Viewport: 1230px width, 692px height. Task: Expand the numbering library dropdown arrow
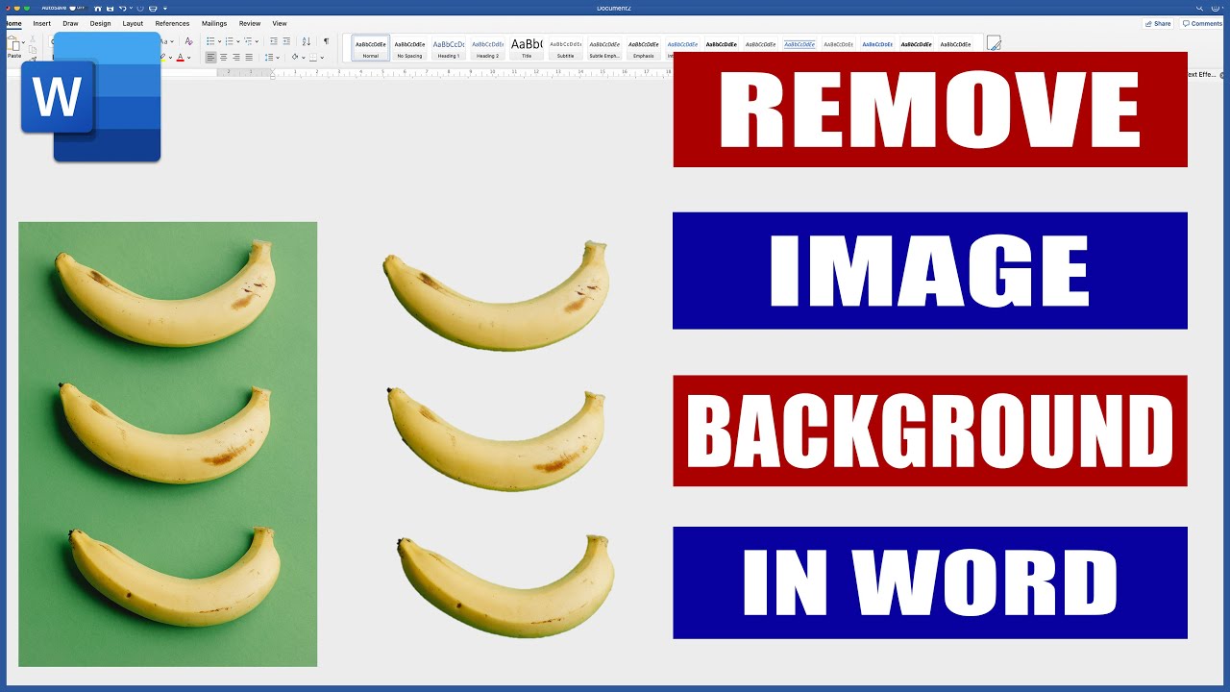pos(237,41)
